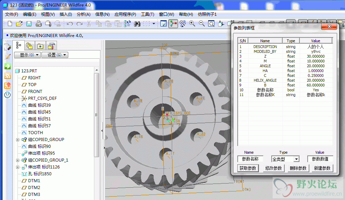Click the 修改参数 button
This screenshot has height=200, width=345.
(273, 168)
